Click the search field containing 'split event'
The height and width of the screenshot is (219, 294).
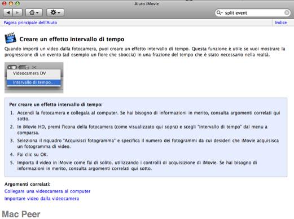tap(253, 13)
